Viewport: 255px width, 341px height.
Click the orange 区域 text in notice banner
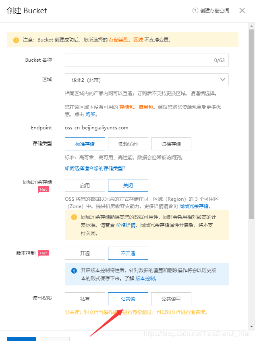click(138, 40)
